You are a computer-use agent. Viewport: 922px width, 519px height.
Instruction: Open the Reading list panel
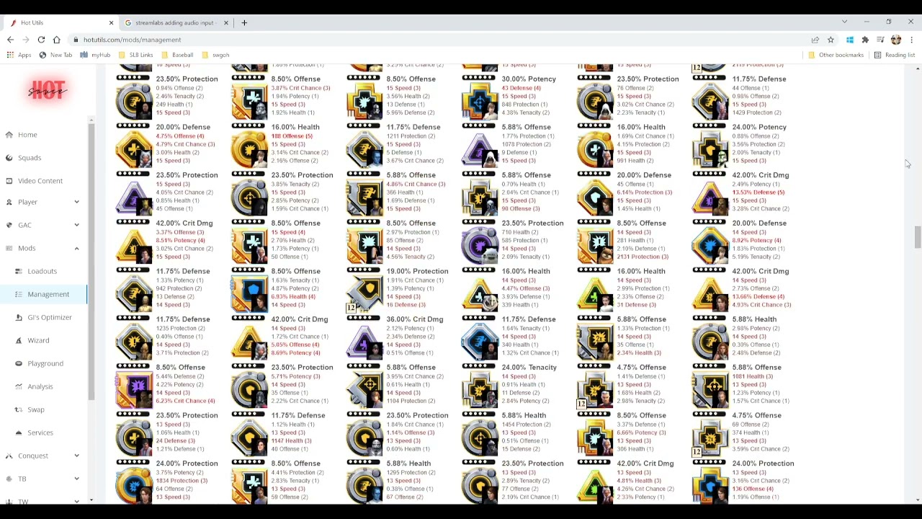click(x=894, y=55)
